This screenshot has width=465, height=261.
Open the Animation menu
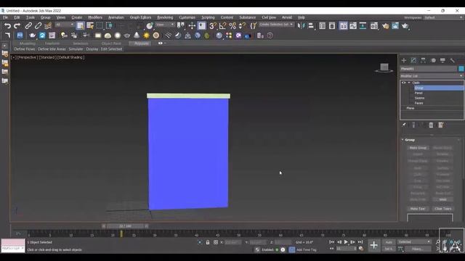pyautogui.click(x=116, y=17)
